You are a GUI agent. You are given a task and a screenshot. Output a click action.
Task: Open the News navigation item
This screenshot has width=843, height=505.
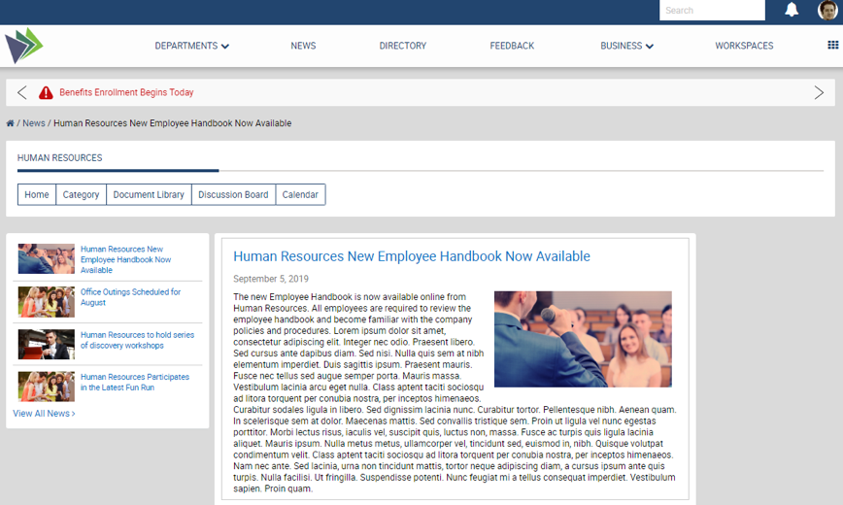coord(303,46)
